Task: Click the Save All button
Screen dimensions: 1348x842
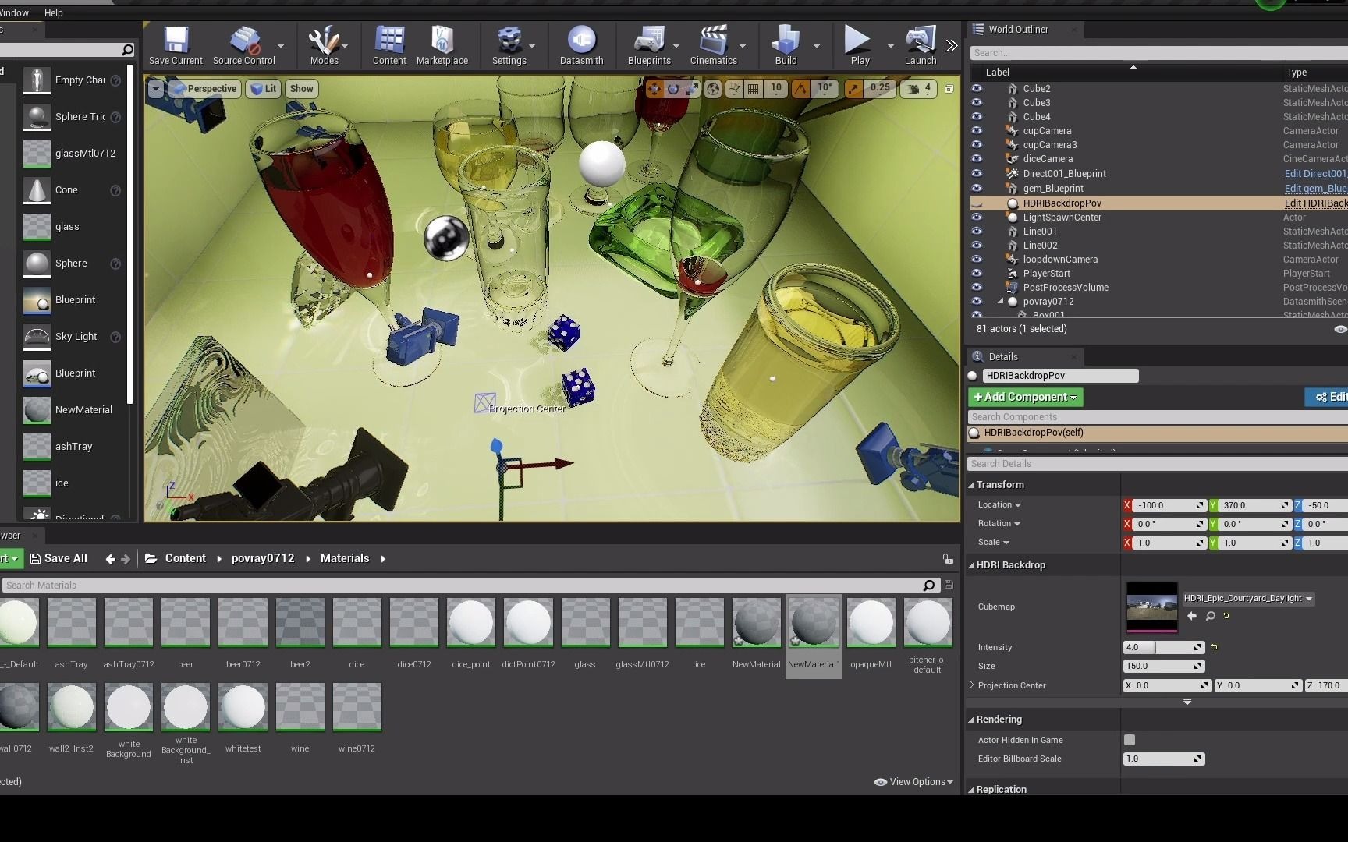Action: pyautogui.click(x=59, y=558)
